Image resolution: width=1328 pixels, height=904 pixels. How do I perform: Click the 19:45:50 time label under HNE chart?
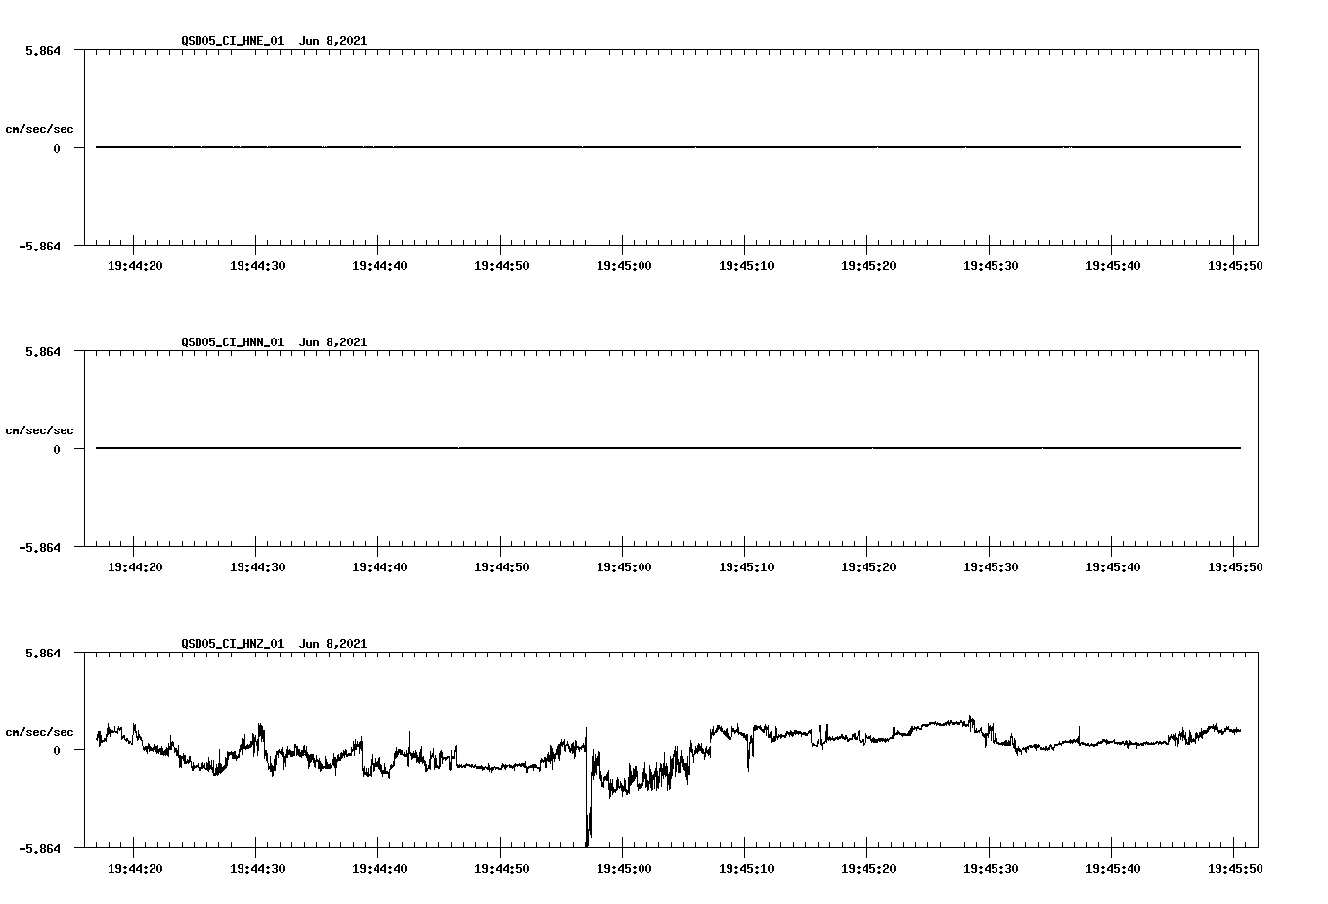pos(1234,265)
